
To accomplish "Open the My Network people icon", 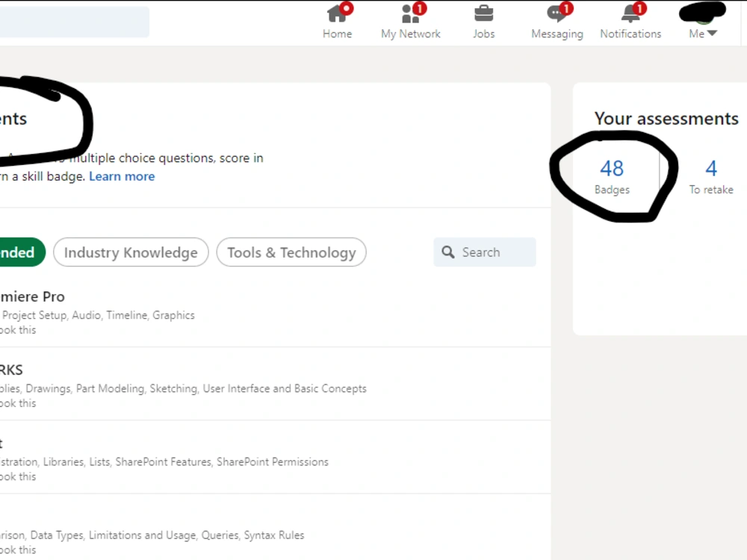I will coord(410,13).
